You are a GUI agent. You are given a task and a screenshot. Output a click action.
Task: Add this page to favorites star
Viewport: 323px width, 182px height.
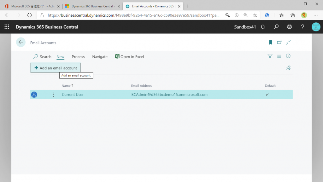point(255,15)
